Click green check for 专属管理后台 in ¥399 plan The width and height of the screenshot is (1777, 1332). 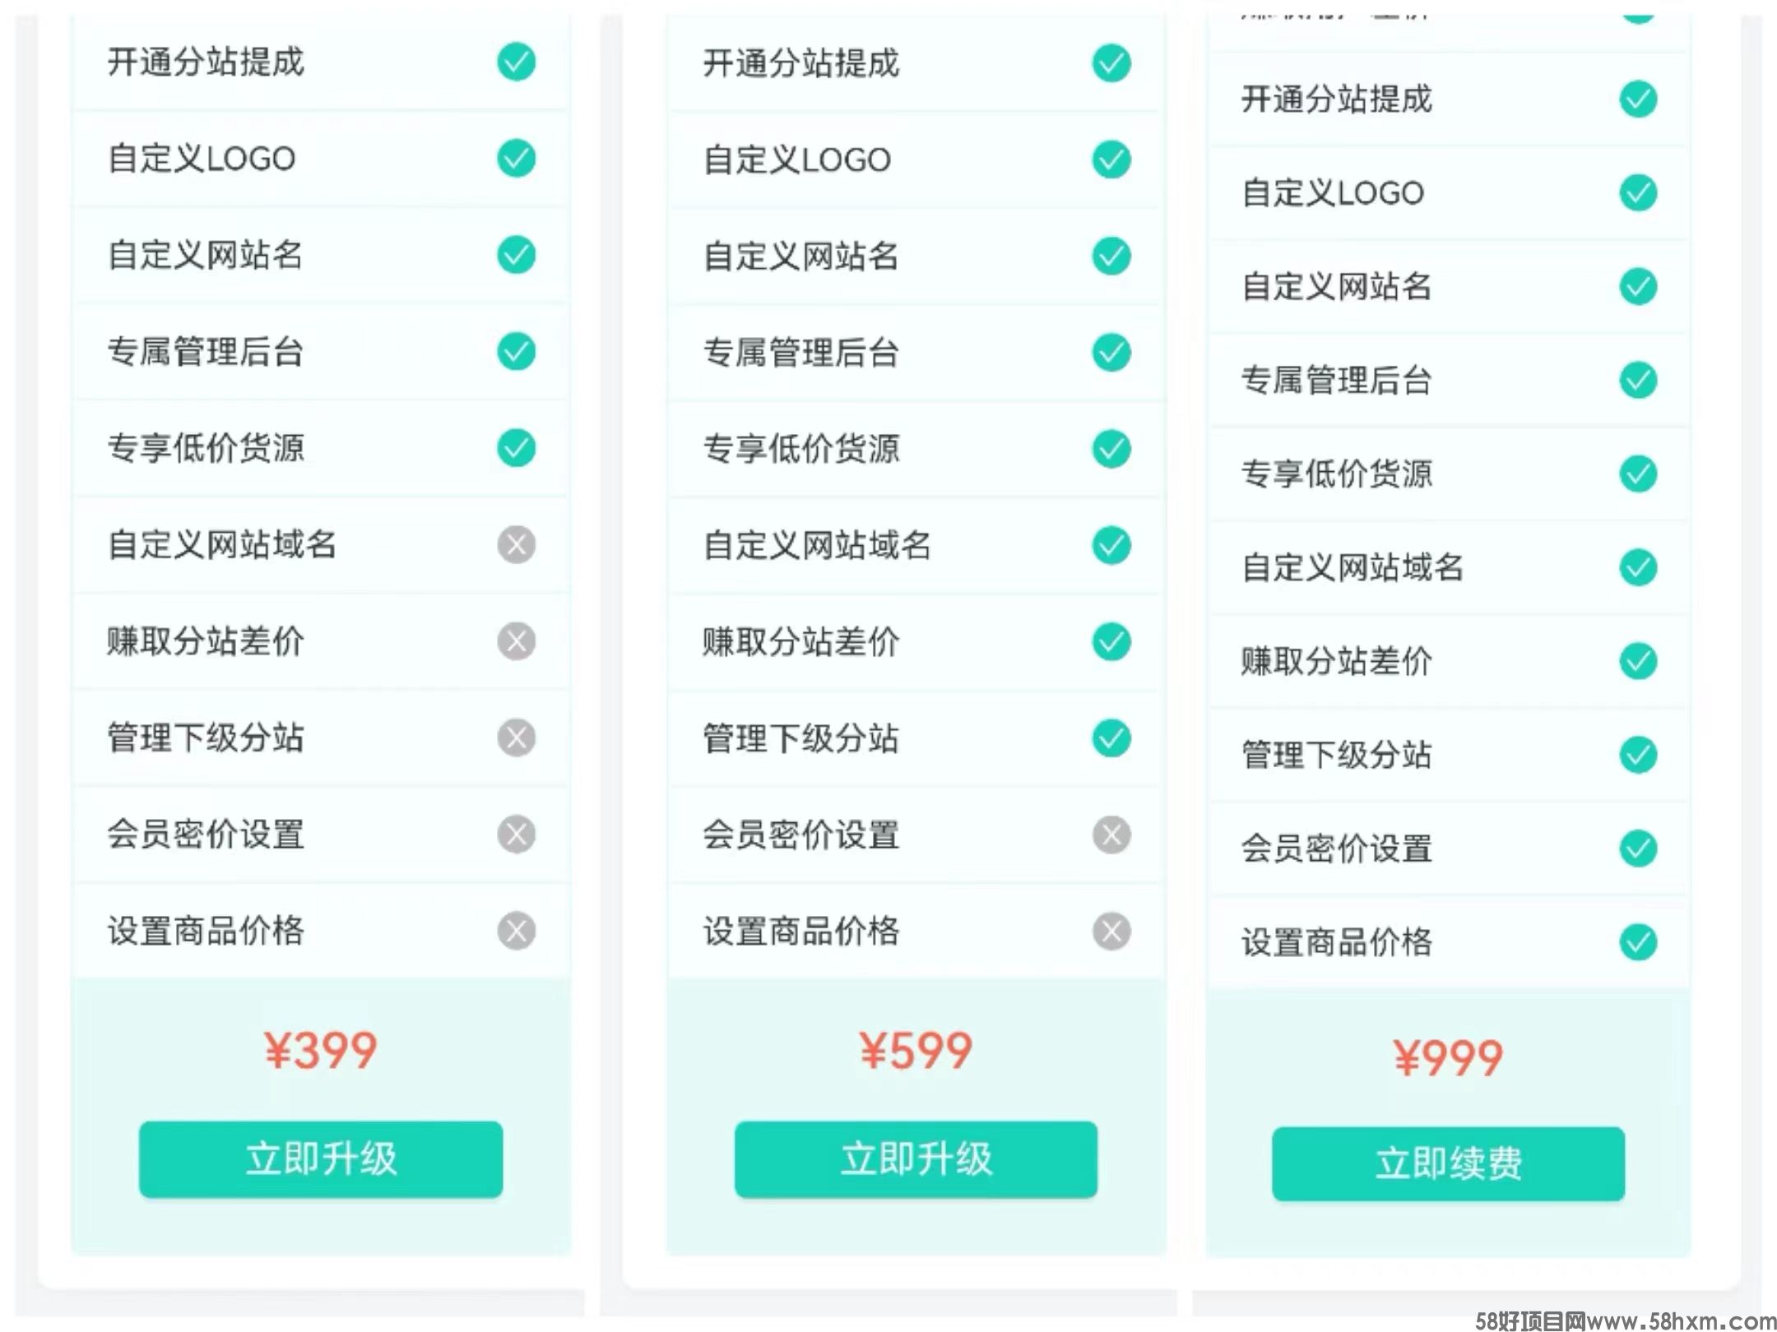[516, 351]
